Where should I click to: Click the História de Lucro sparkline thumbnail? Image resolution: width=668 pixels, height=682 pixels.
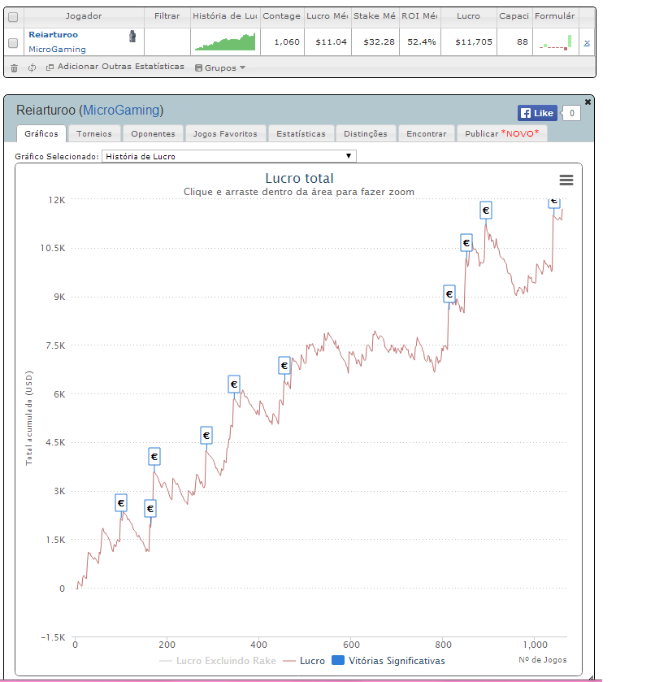click(x=225, y=41)
